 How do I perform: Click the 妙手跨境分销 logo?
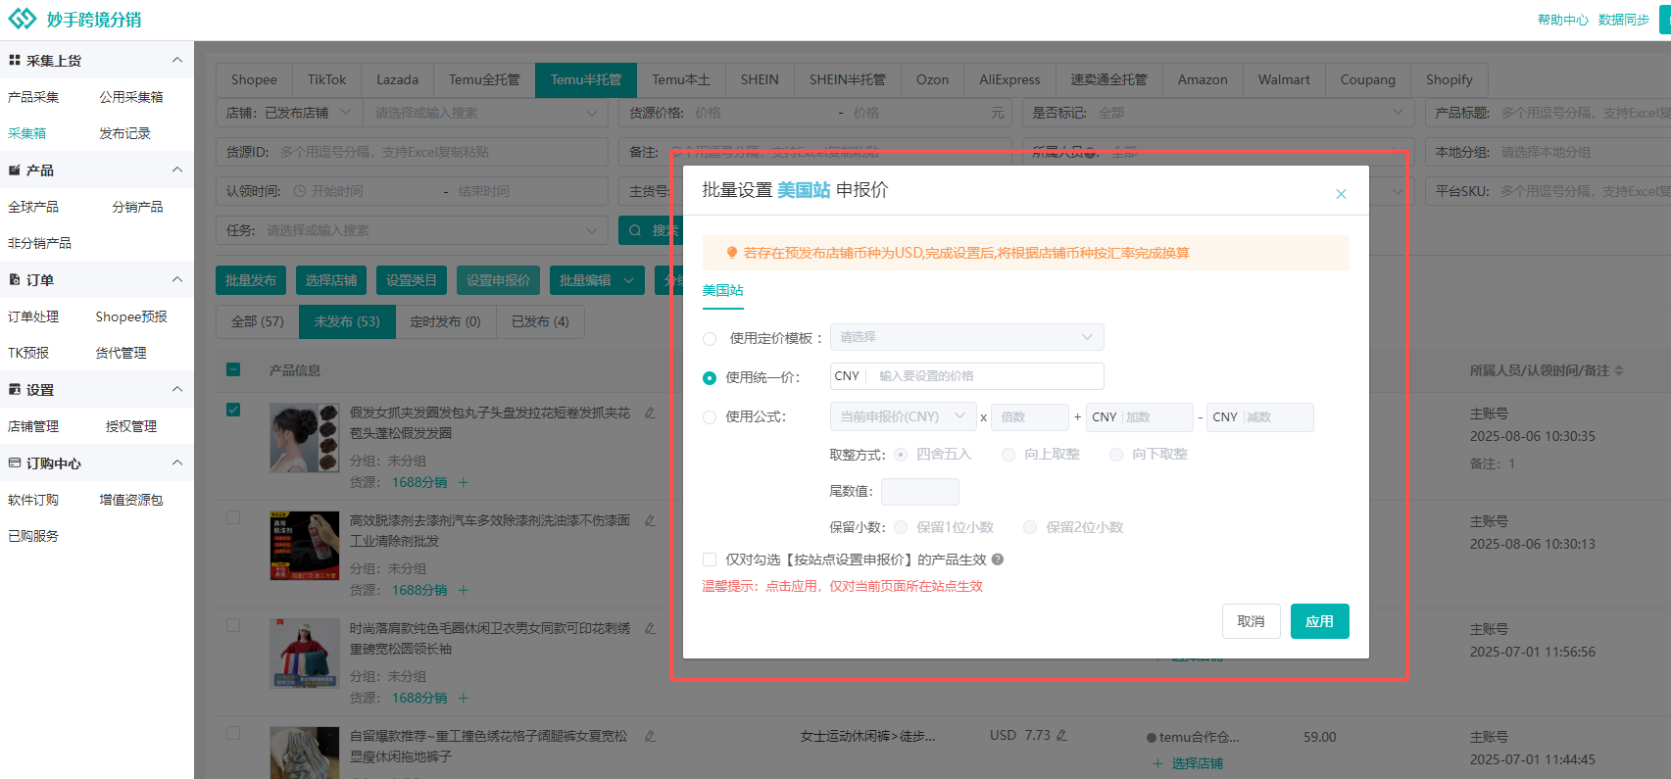tap(75, 20)
